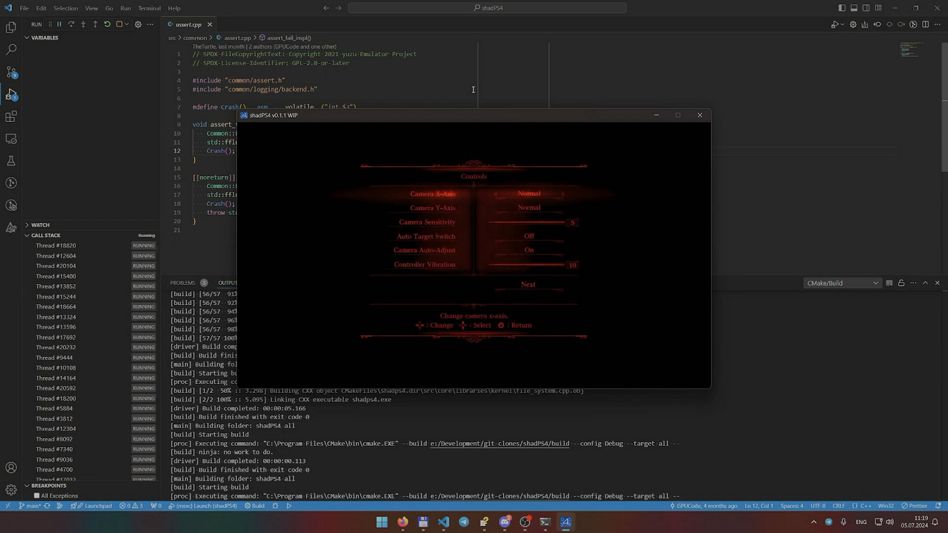Open the Terminal menu
Image resolution: width=948 pixels, height=533 pixels.
pyautogui.click(x=149, y=8)
